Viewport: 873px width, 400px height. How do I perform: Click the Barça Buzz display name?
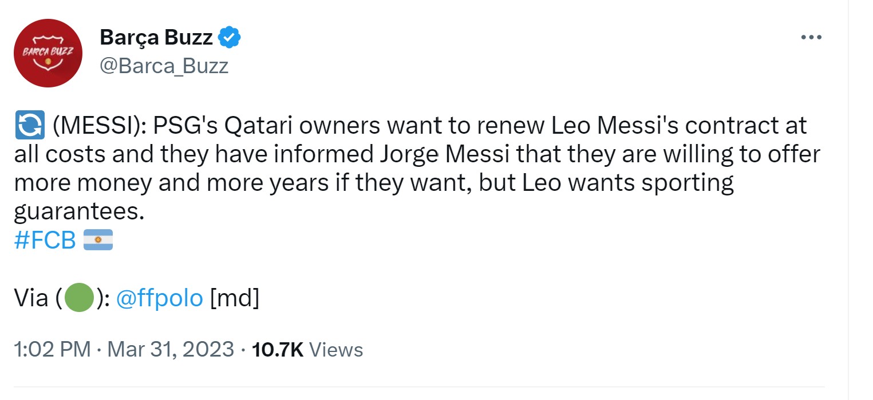point(156,38)
